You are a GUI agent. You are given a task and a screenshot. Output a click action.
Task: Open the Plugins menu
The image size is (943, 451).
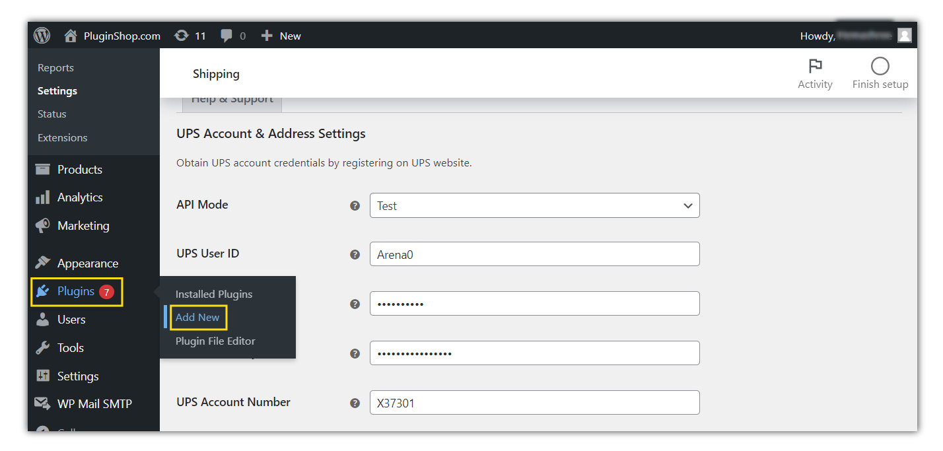[76, 291]
